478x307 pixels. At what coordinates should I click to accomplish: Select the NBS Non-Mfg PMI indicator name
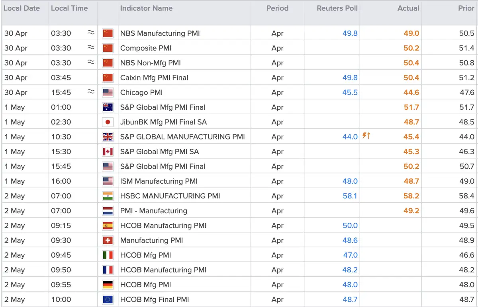(x=151, y=63)
